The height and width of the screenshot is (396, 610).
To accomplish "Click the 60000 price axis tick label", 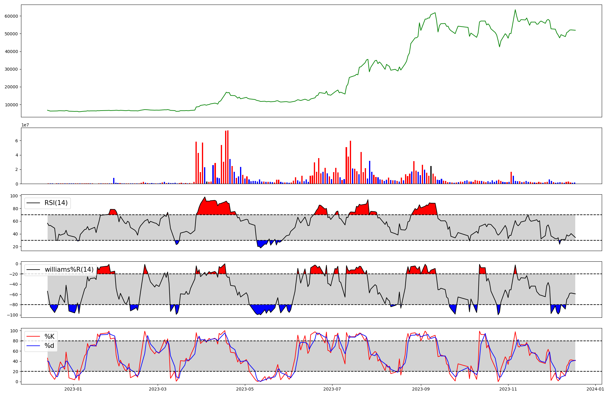I will coord(11,16).
